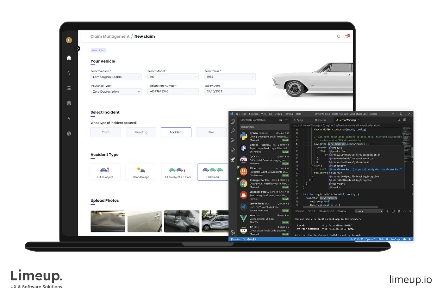Open the notifications chat icon with badge

[x=346, y=37]
